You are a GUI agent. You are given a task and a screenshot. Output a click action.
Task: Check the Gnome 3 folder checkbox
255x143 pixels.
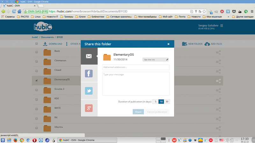(x=36, y=90)
